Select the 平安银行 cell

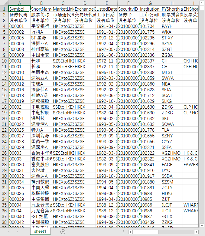coord(41,26)
